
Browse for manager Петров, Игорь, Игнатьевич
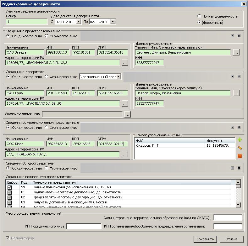pos(236,93)
